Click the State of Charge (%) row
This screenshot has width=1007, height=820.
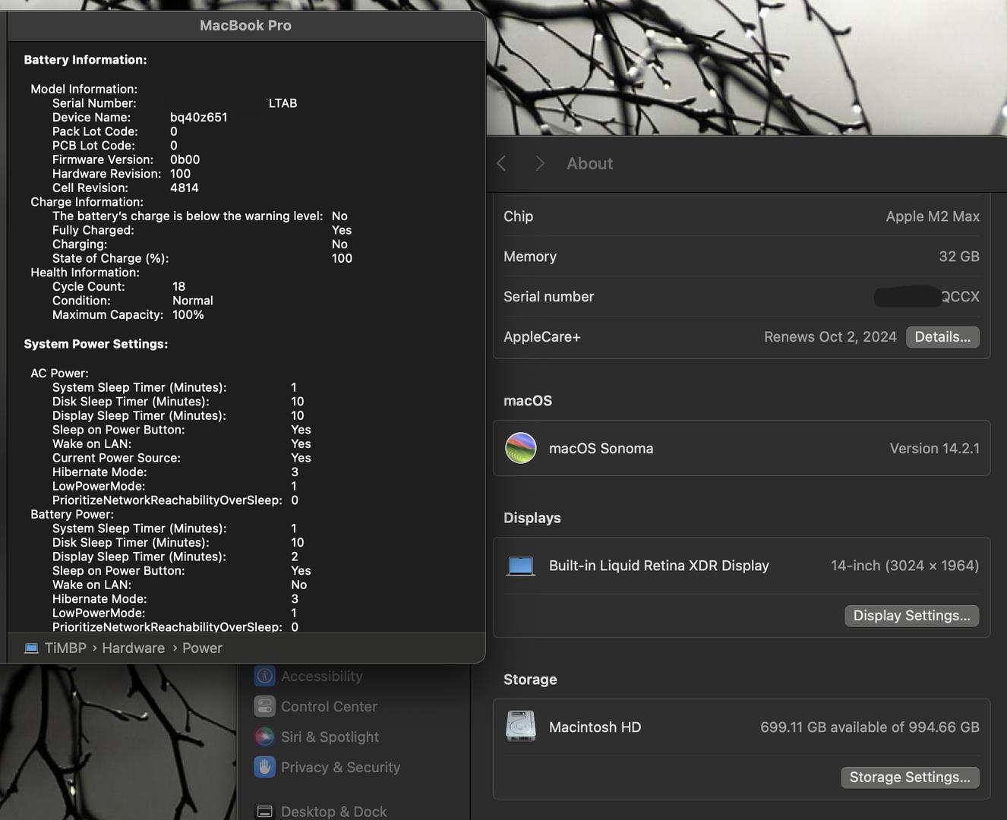pyautogui.click(x=202, y=258)
